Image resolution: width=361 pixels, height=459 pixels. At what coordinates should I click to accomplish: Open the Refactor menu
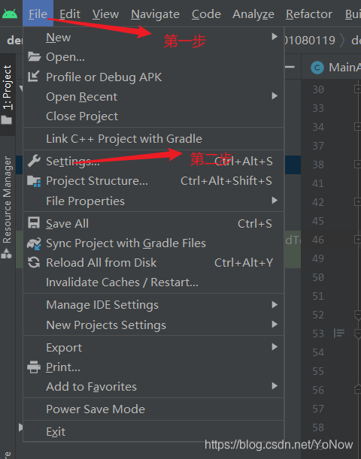pyautogui.click(x=309, y=14)
